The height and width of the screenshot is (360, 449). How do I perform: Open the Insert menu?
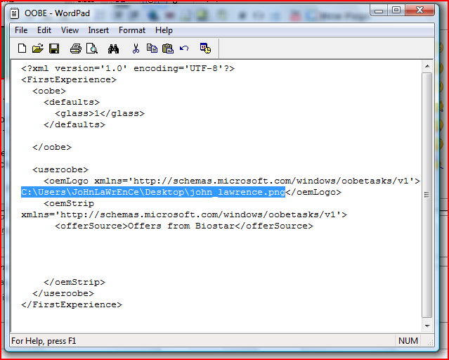click(98, 30)
